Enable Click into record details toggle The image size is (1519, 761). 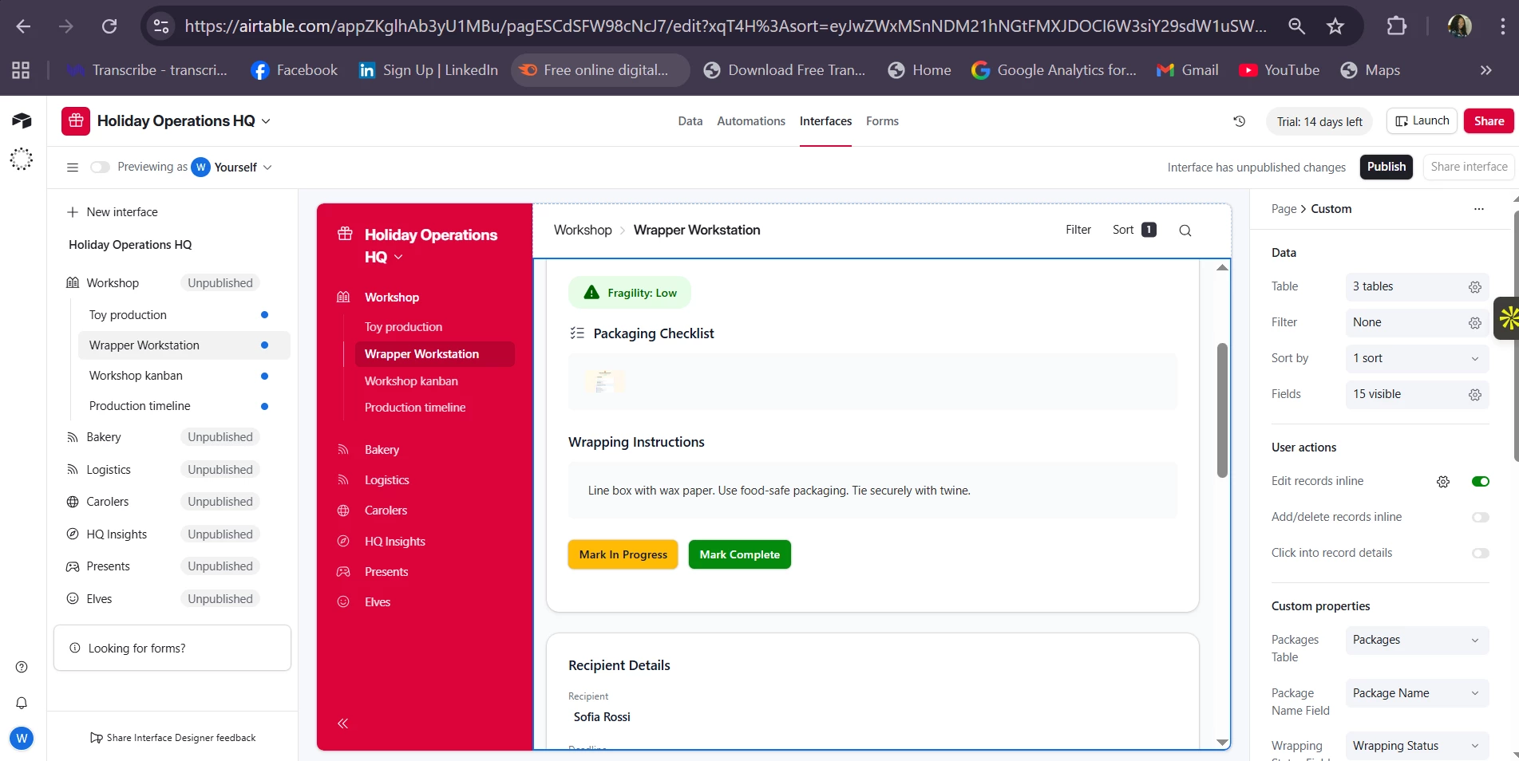coord(1481,554)
